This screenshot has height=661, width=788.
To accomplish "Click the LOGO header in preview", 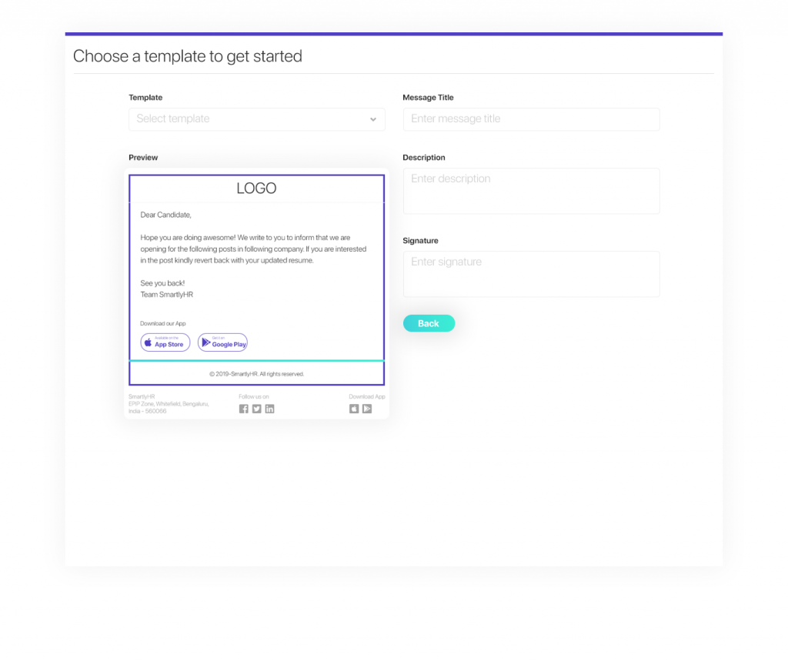I will pos(256,189).
